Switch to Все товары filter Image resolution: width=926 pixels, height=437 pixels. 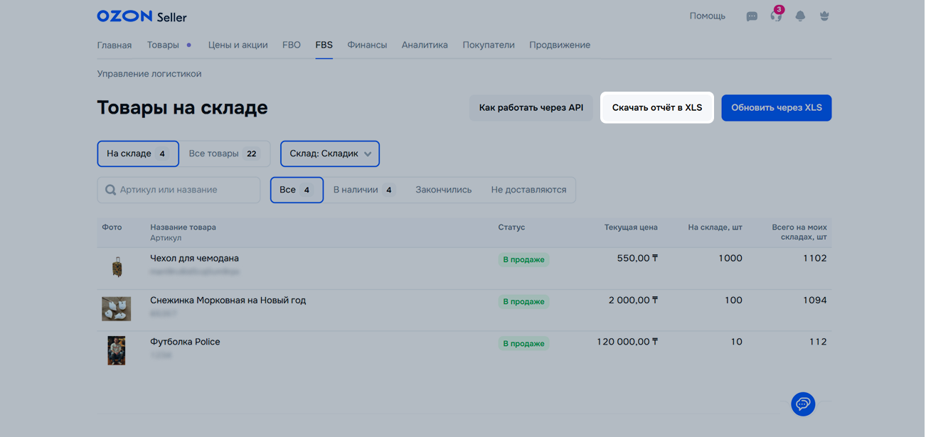tap(223, 153)
